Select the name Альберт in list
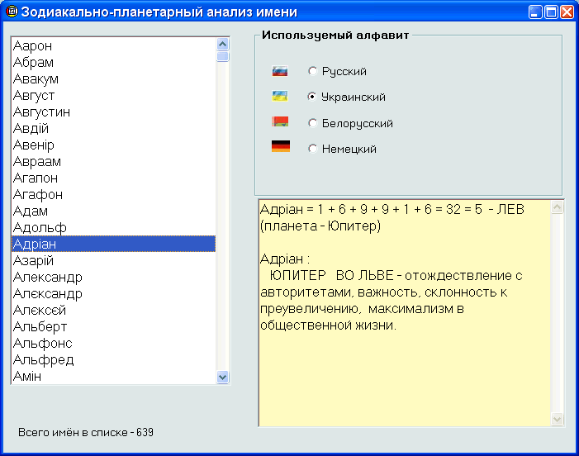Viewport: 579px width, 456px height. coord(113,326)
